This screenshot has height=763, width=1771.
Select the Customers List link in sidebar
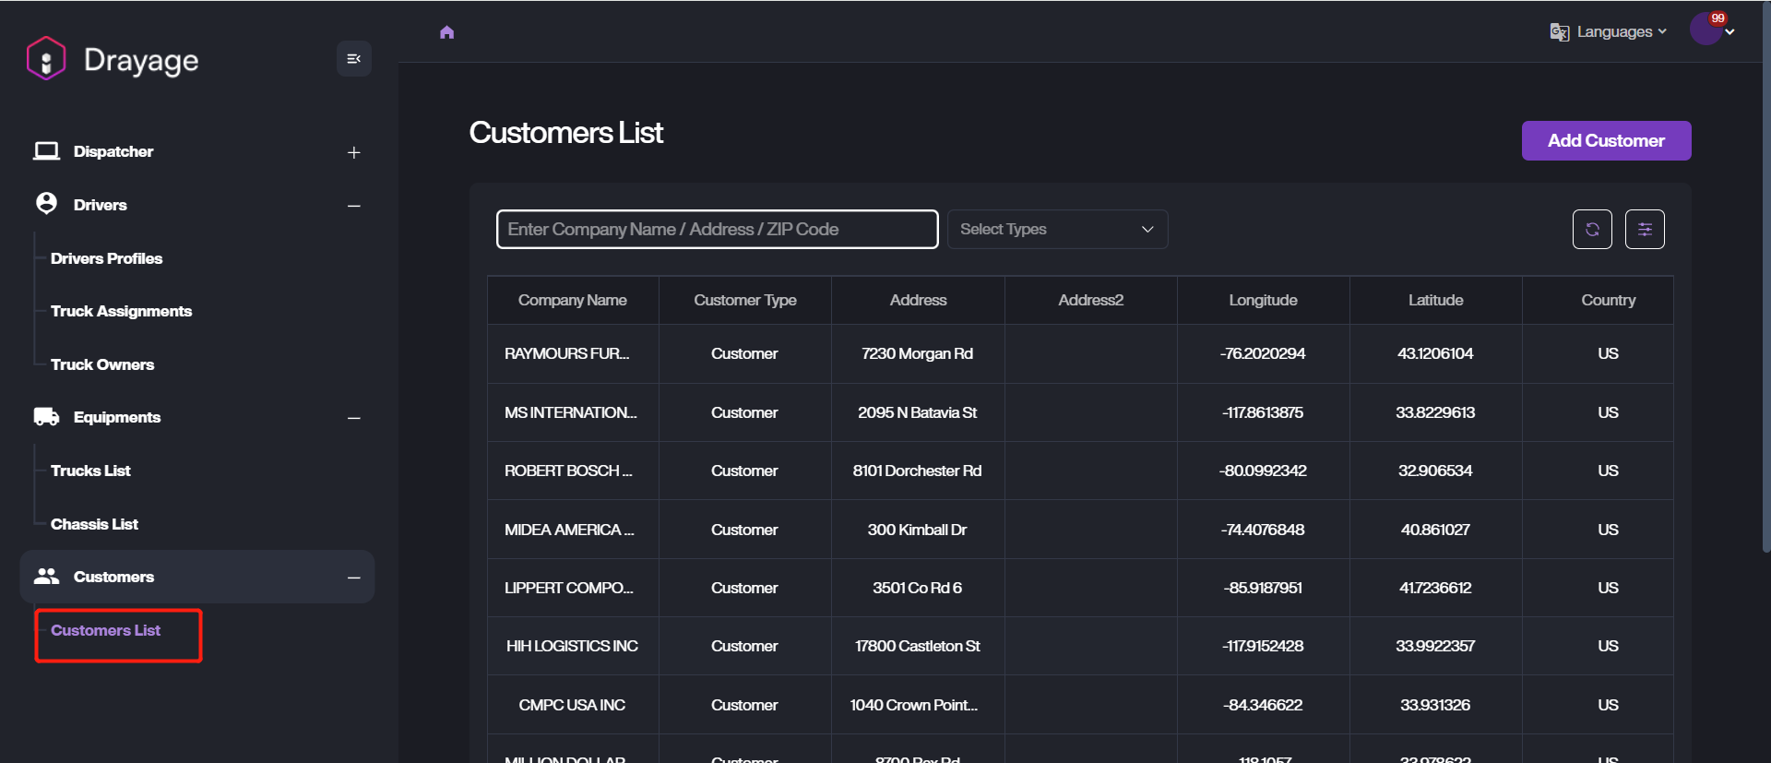[106, 630]
